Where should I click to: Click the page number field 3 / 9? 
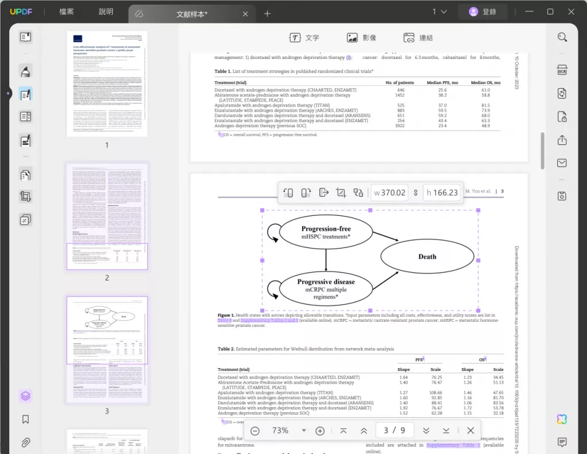[394, 431]
